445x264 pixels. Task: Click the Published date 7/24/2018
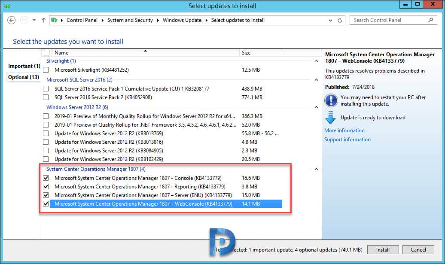point(363,87)
